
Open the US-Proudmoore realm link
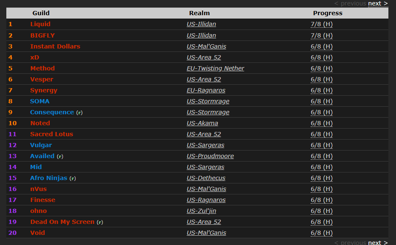click(x=210, y=156)
